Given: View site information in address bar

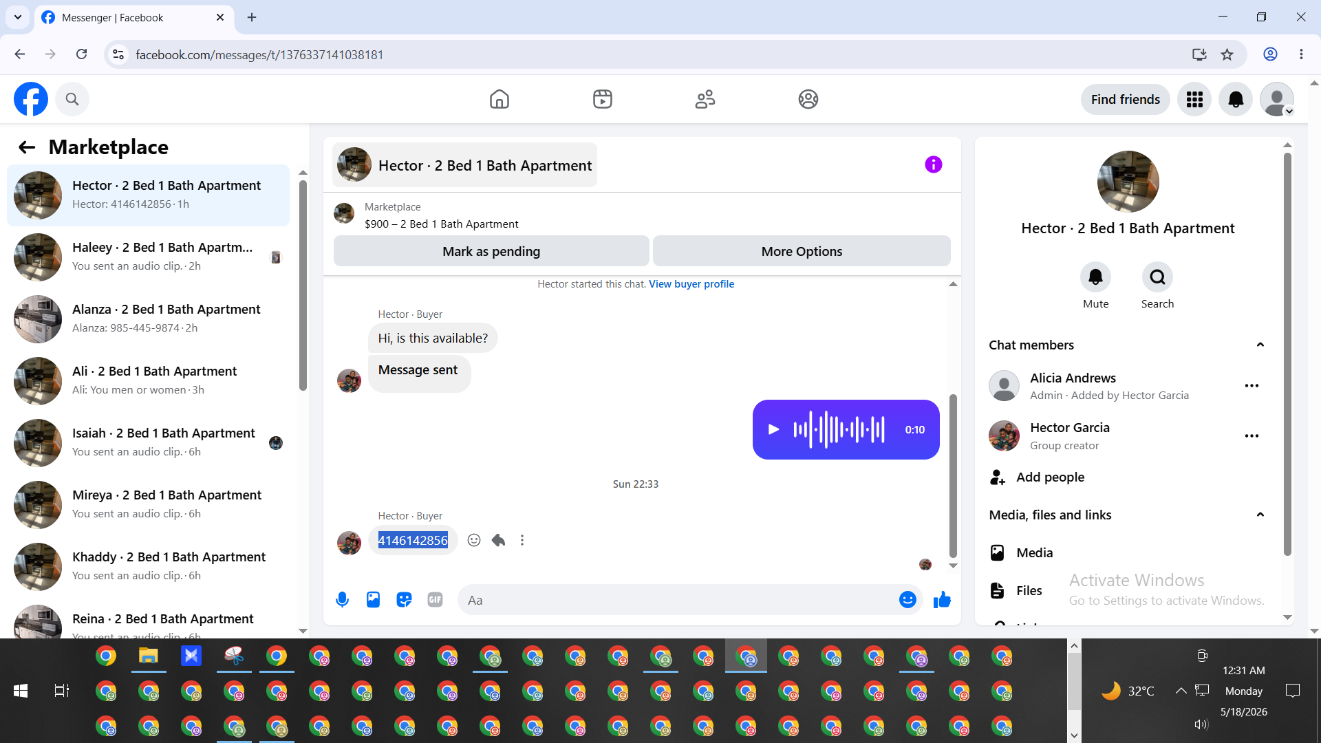Looking at the screenshot, I should tap(118, 54).
